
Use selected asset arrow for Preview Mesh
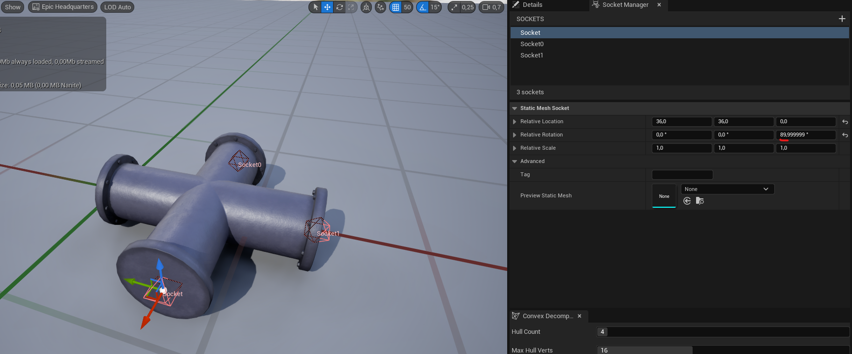(687, 201)
